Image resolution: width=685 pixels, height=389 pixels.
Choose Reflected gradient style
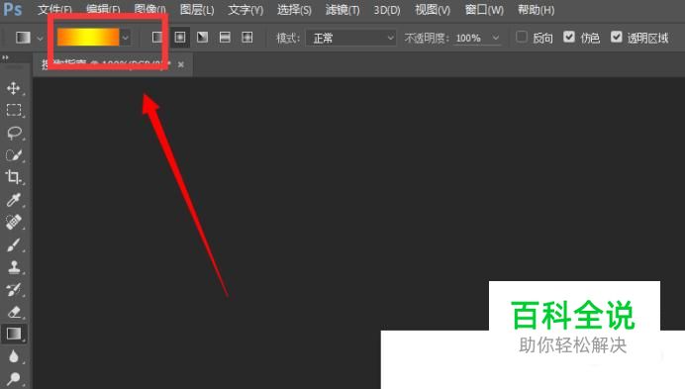point(225,38)
